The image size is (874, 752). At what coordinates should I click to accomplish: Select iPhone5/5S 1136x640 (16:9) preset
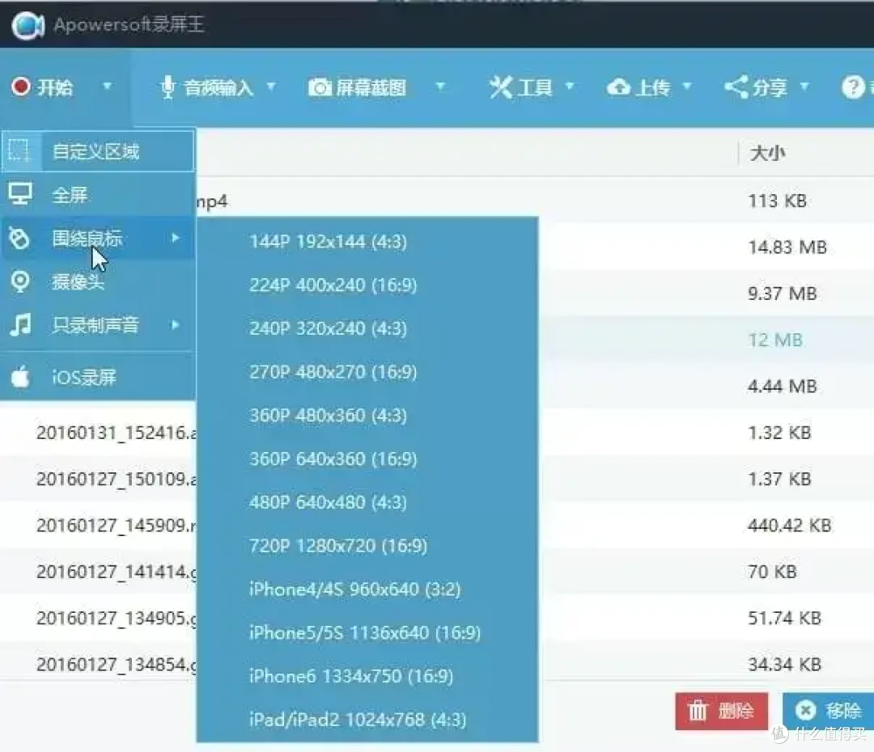[367, 633]
